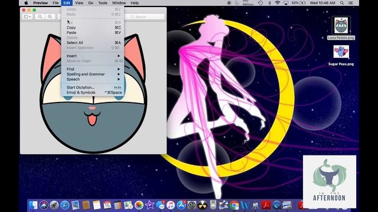Choose Start Dictation from the Edit menu
The width and height of the screenshot is (378, 212).
pos(93,87)
